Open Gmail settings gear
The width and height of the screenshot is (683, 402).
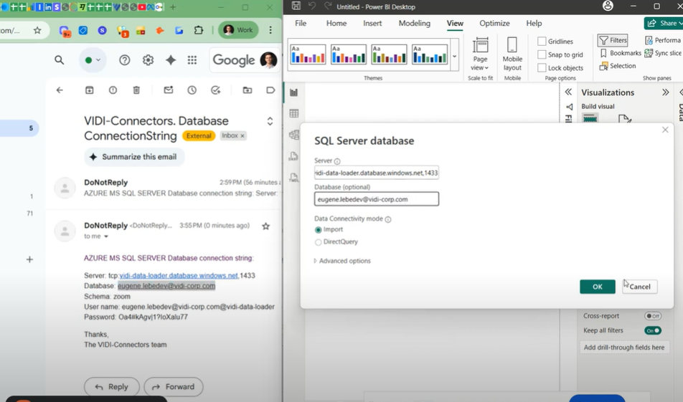[148, 61]
